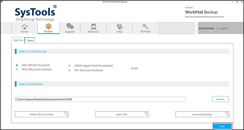Screen dimensions: 244x130
Task: Switch to the Options tab
Action: [18, 40]
